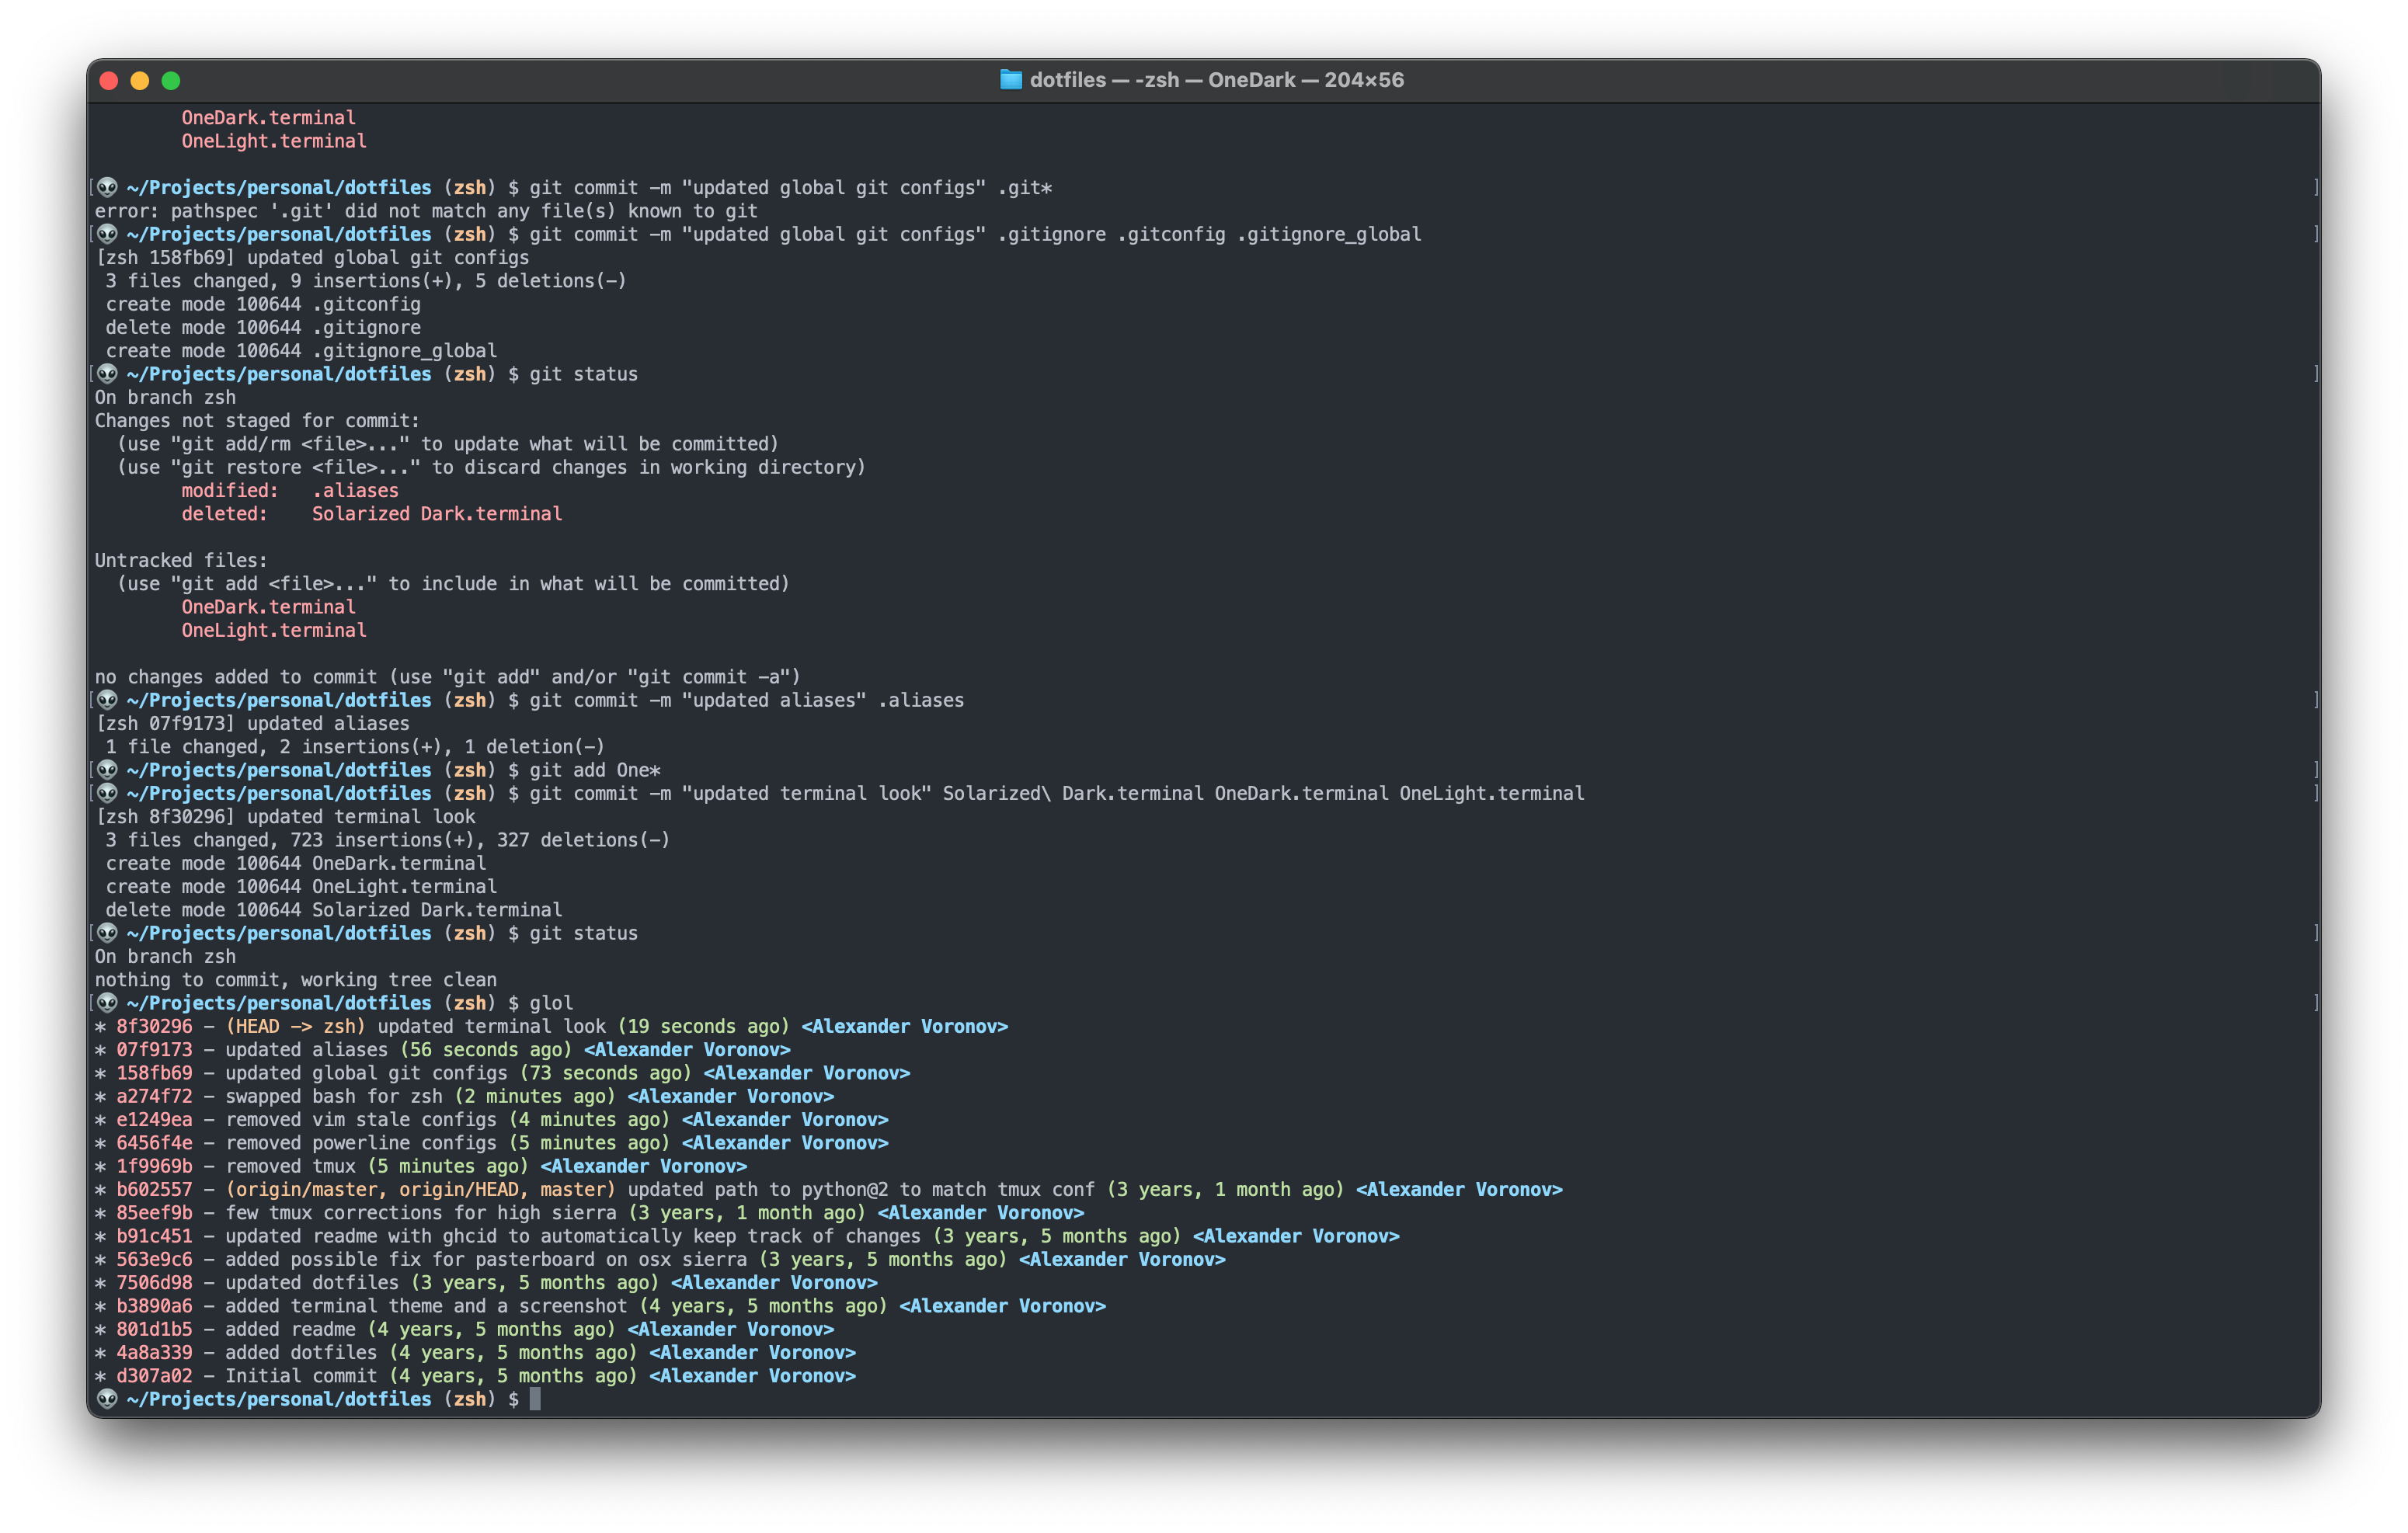Click the terminal cursor block at the prompt
The height and width of the screenshot is (1533, 2408).
tap(535, 1399)
